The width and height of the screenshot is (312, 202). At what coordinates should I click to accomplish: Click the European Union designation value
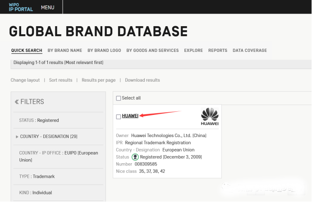click(179, 150)
